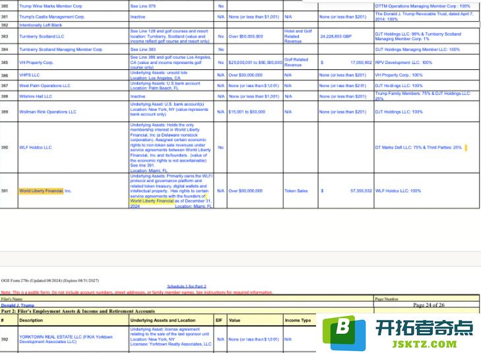Click 'Underlying Assets and Location' column header

(x=163, y=321)
